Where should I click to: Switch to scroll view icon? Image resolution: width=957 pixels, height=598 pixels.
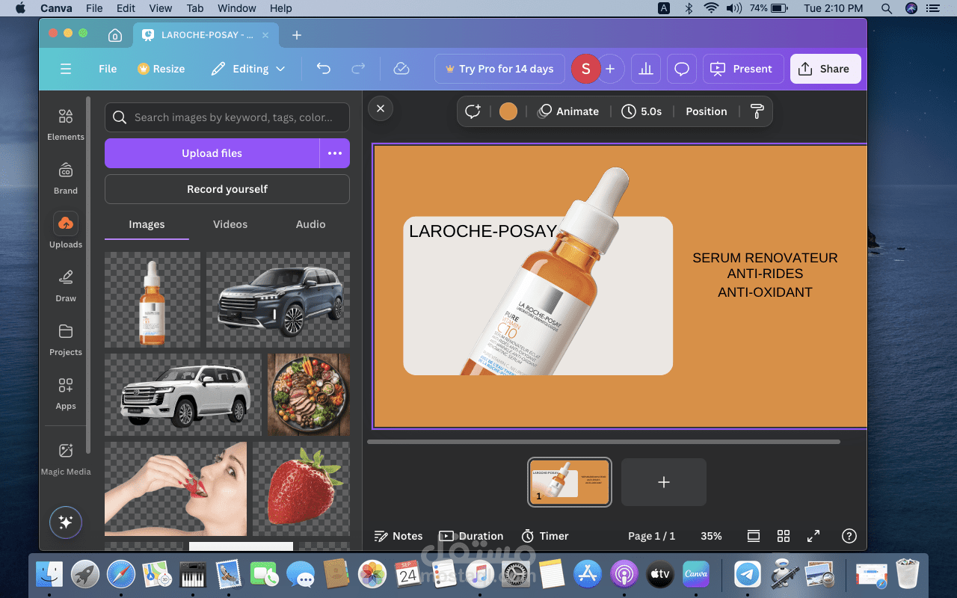click(x=754, y=536)
